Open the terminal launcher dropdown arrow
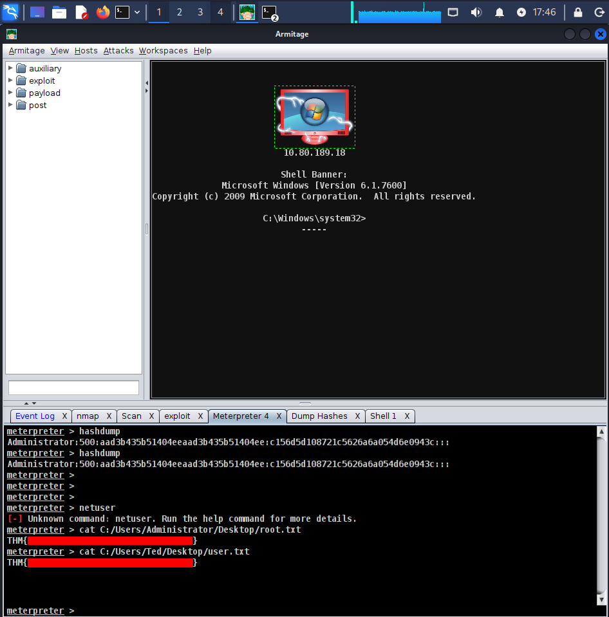This screenshot has height=617, width=609. pyautogui.click(x=137, y=12)
